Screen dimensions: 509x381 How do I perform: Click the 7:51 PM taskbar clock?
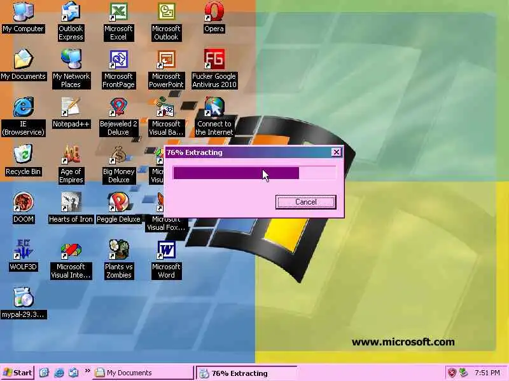pyautogui.click(x=487, y=373)
